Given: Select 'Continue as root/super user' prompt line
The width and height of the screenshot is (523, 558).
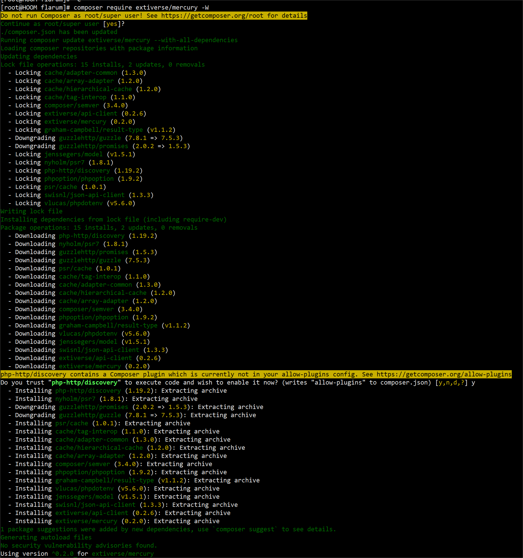Looking at the screenshot, I should 62,24.
